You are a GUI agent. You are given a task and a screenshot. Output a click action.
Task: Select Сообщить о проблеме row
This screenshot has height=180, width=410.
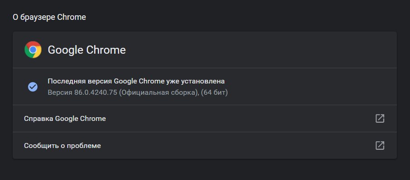tap(204, 145)
